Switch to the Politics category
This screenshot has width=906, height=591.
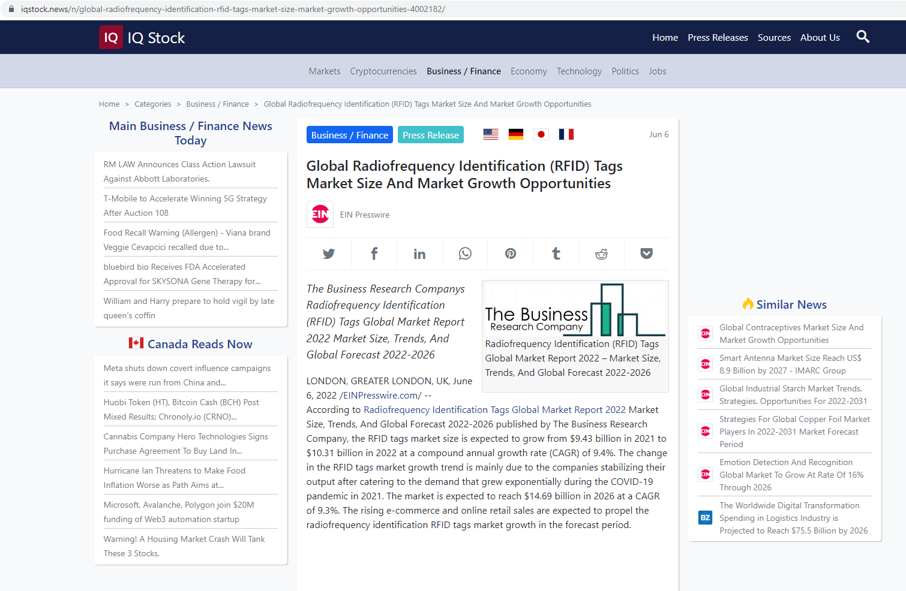tap(625, 71)
